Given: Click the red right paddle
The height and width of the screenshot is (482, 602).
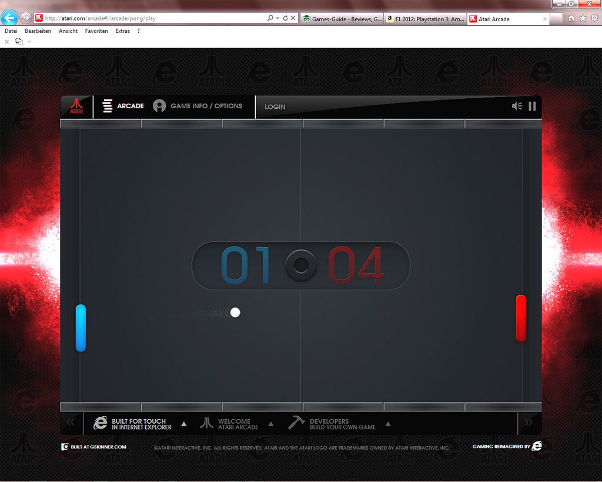Looking at the screenshot, I should click(521, 318).
